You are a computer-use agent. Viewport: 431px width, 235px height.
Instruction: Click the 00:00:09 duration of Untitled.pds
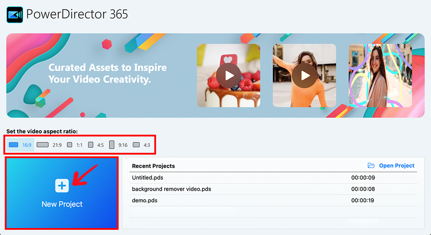click(x=363, y=178)
